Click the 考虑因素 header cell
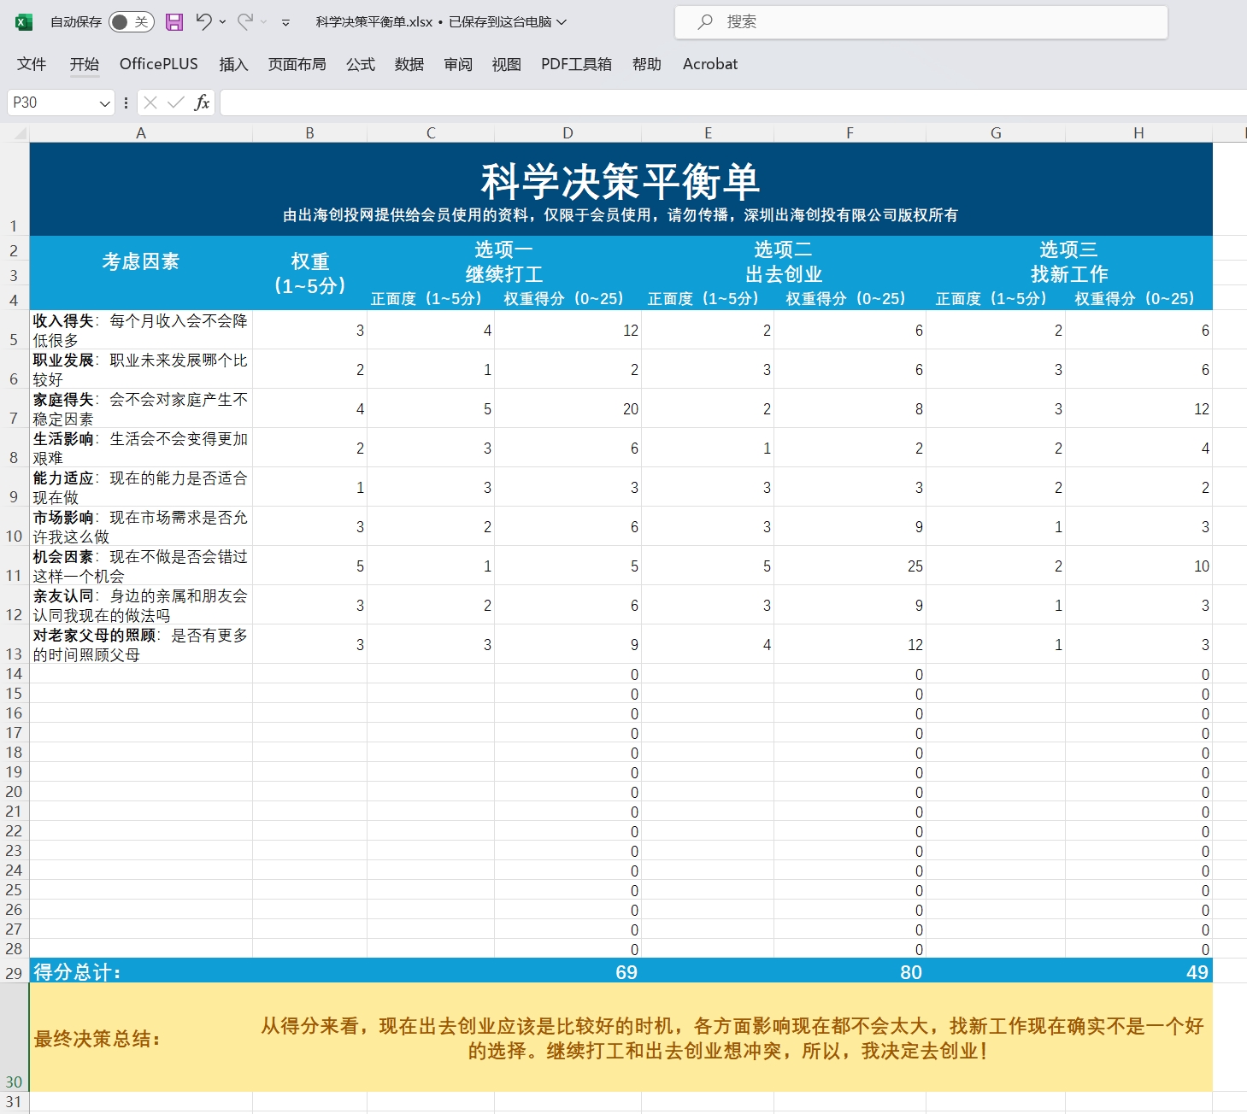Screen dimensions: 1247x1114 [x=141, y=273]
